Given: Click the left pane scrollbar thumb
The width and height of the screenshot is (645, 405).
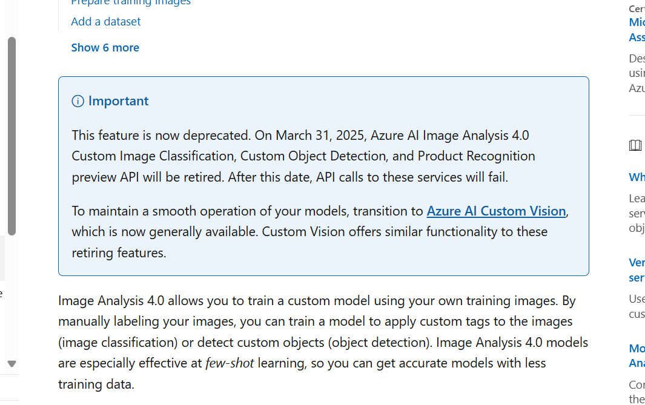Looking at the screenshot, I should tap(12, 136).
